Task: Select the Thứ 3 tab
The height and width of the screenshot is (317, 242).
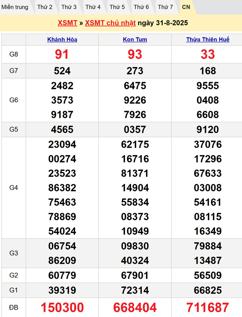Action: pos(69,7)
